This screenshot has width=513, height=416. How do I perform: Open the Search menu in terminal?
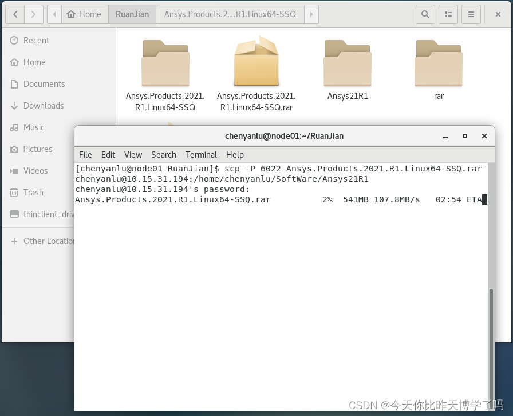pos(163,155)
